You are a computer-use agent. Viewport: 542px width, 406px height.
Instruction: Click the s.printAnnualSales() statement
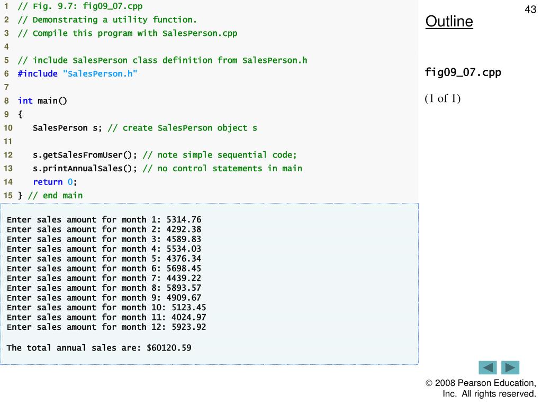pos(85,169)
